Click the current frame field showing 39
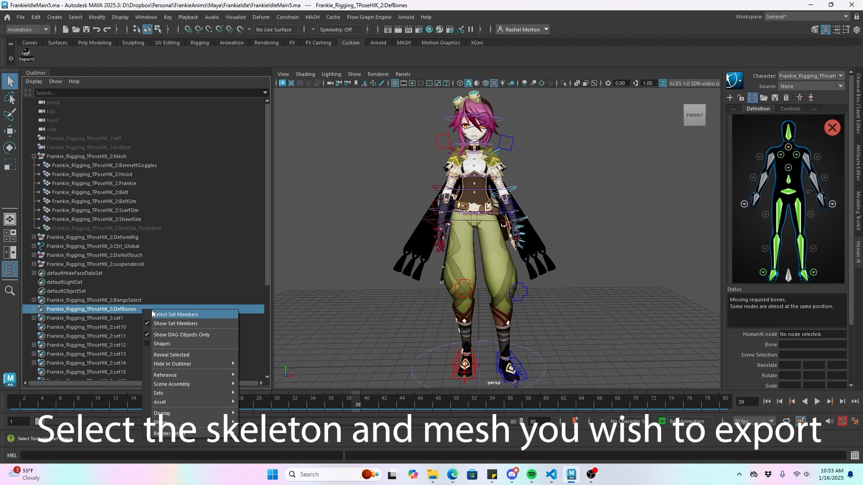Screen dimensions: 863x485 (x=747, y=402)
